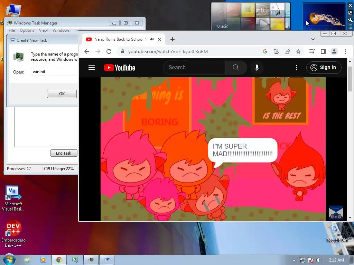
Task: Close the slideshow gadget
Action: pos(351,6)
